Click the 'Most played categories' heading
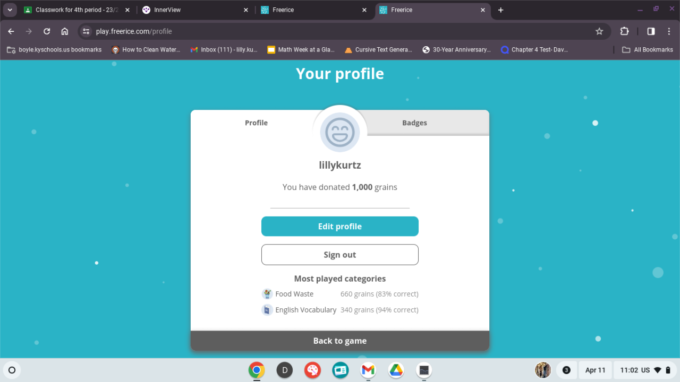 340,279
